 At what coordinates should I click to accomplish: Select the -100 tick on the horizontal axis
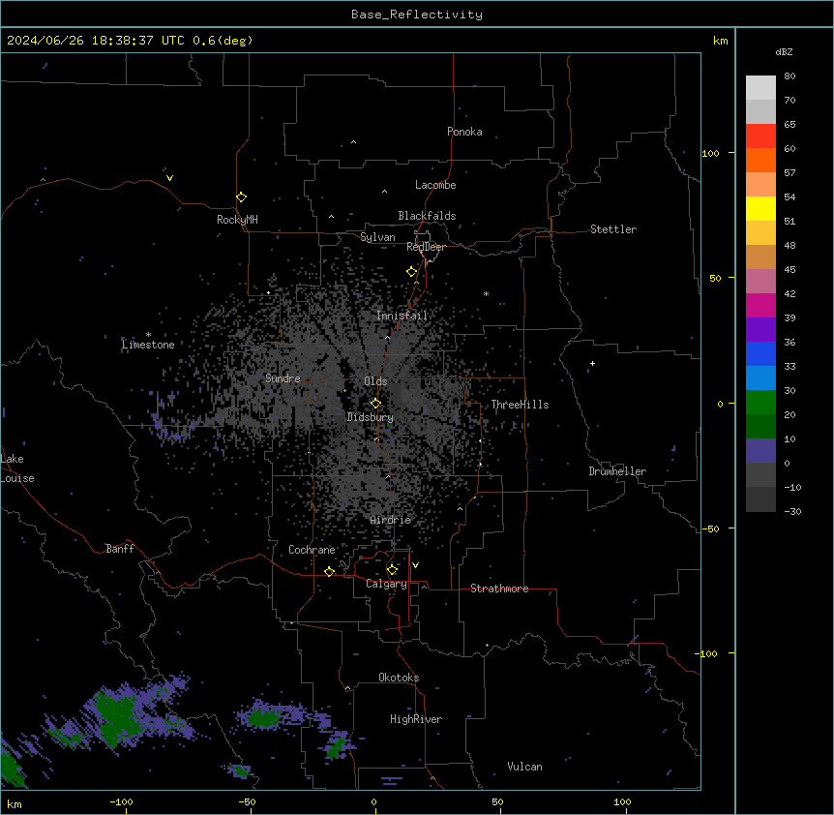[x=121, y=801]
